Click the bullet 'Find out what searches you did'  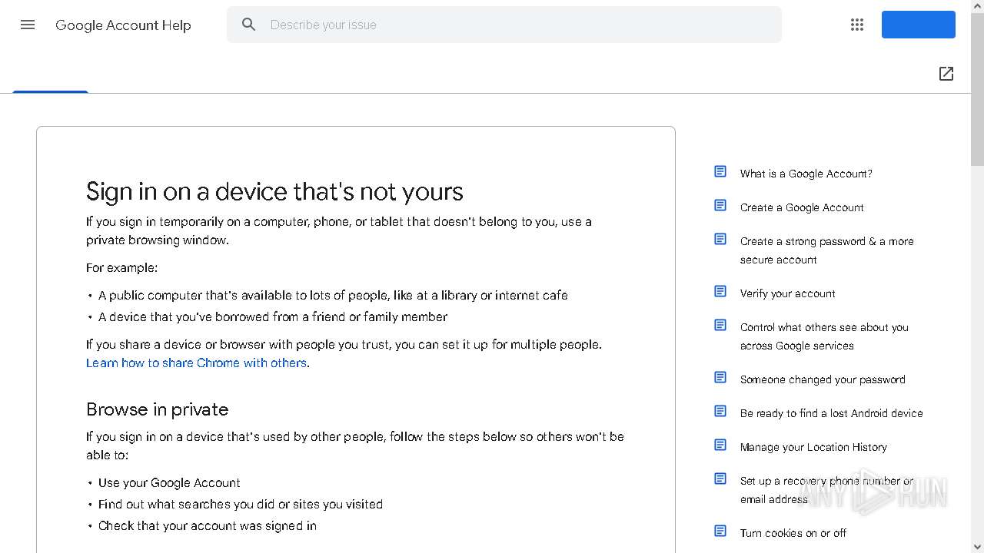click(241, 504)
